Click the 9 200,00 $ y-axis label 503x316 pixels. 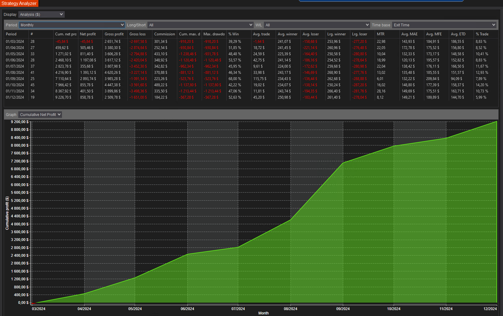click(20, 122)
